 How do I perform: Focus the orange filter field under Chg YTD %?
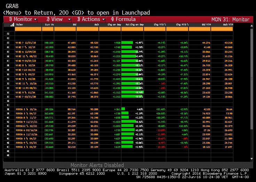click(155, 29)
